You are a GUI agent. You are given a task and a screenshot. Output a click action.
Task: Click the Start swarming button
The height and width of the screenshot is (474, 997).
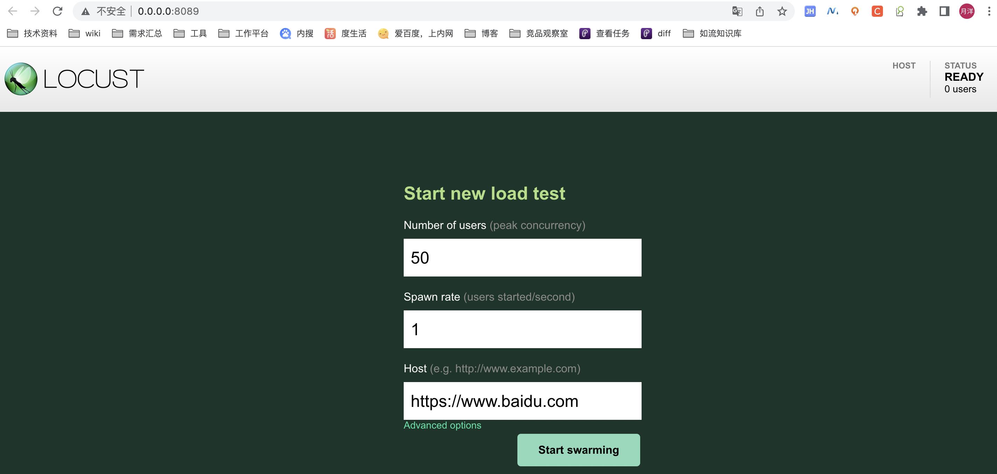coord(579,450)
